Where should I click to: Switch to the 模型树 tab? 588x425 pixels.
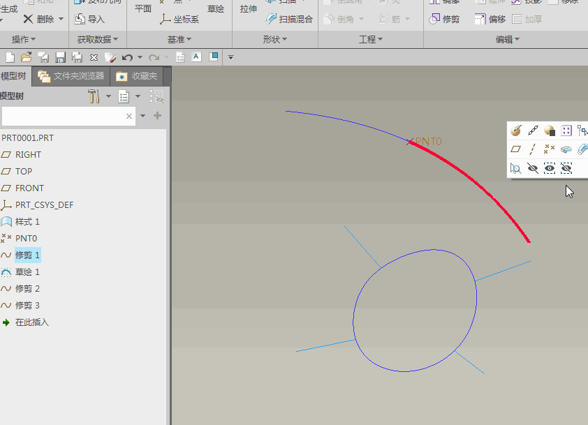(14, 76)
